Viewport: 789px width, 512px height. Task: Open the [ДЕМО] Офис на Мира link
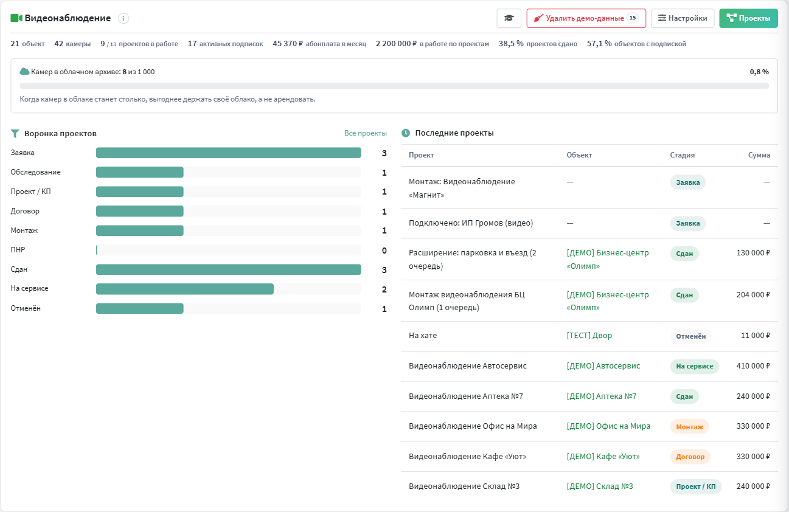point(608,426)
